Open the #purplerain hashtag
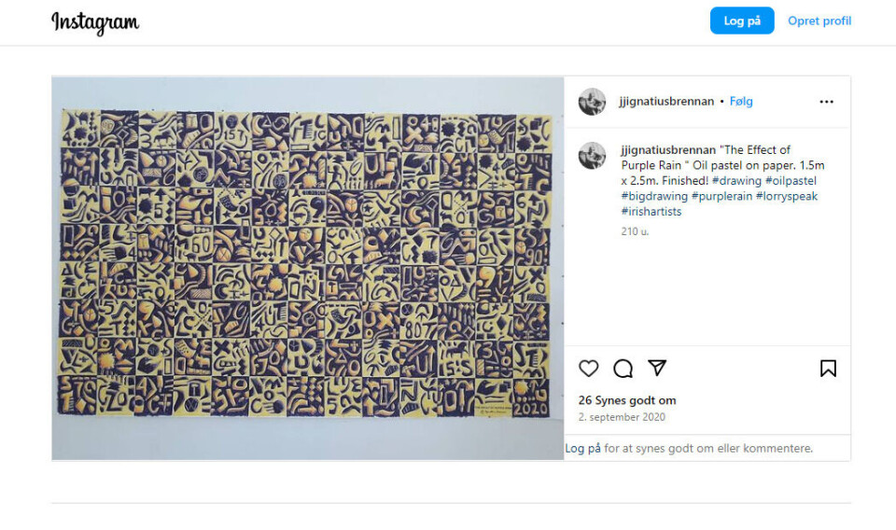Image resolution: width=896 pixels, height=530 pixels. [721, 196]
